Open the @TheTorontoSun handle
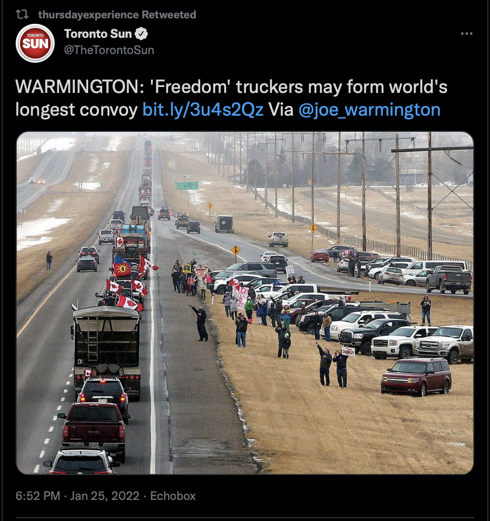The width and height of the screenshot is (490, 521). 109,50
